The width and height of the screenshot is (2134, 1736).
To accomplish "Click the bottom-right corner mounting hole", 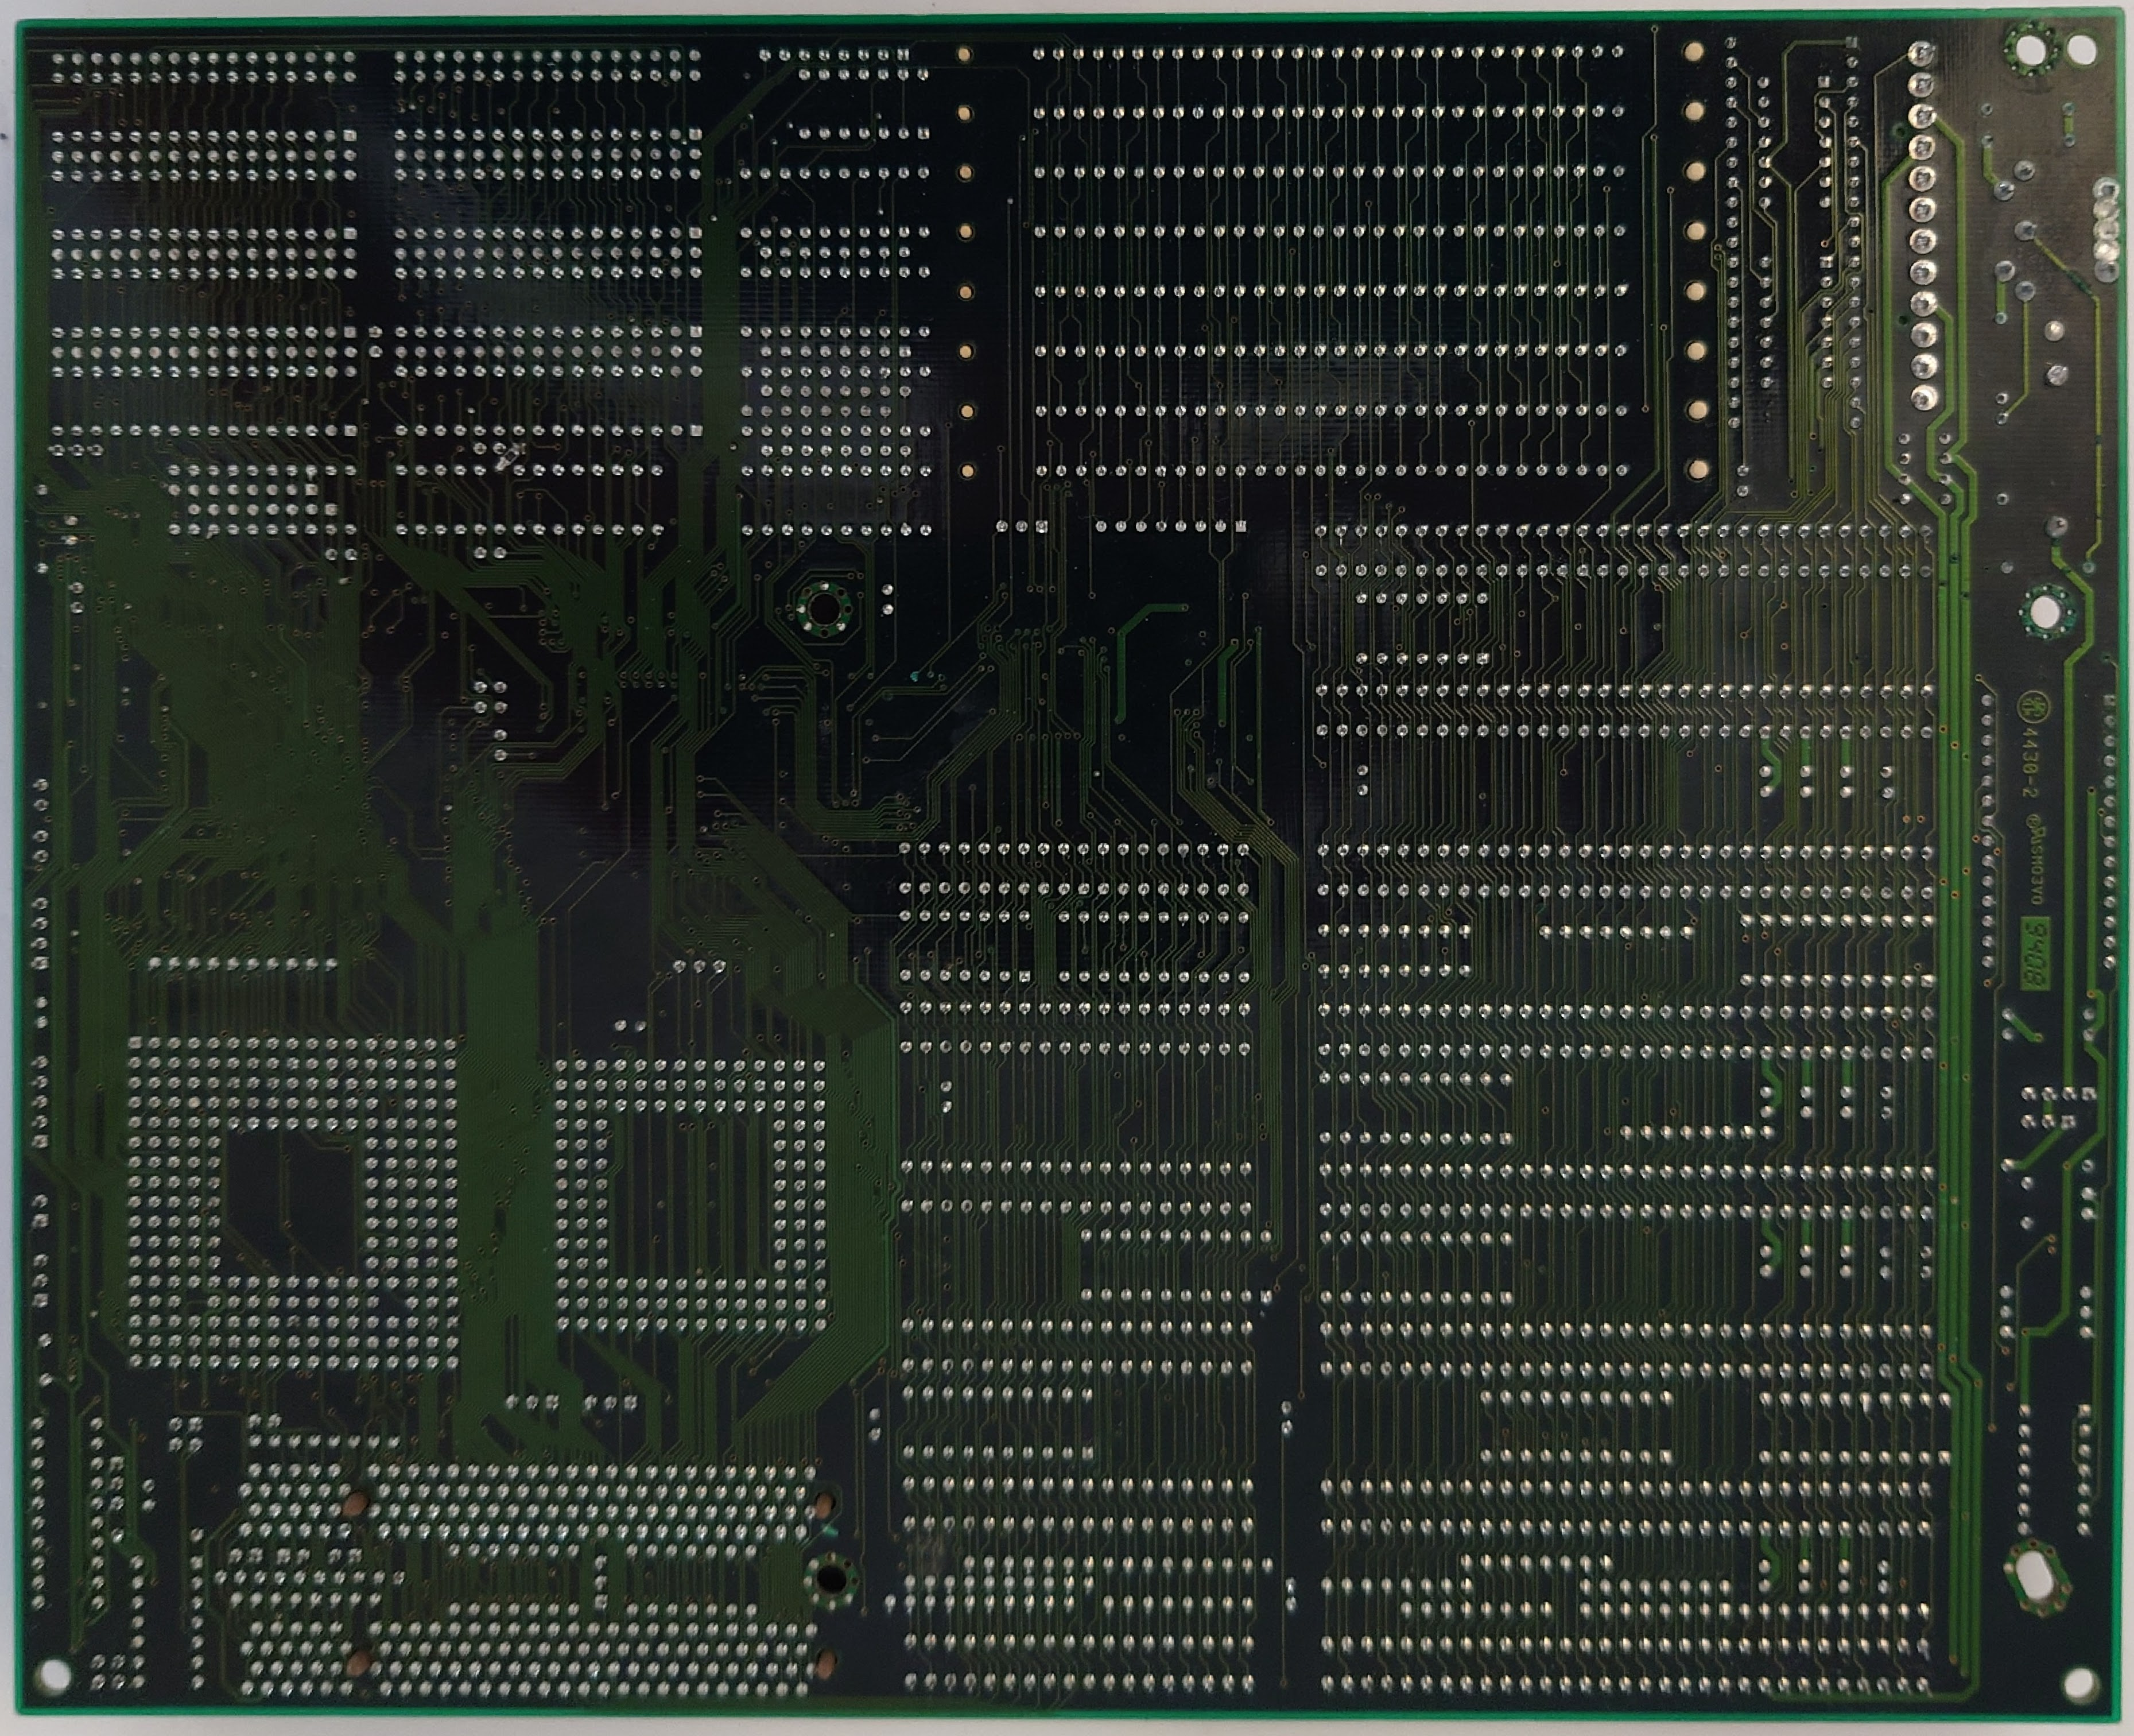I will (2078, 1683).
